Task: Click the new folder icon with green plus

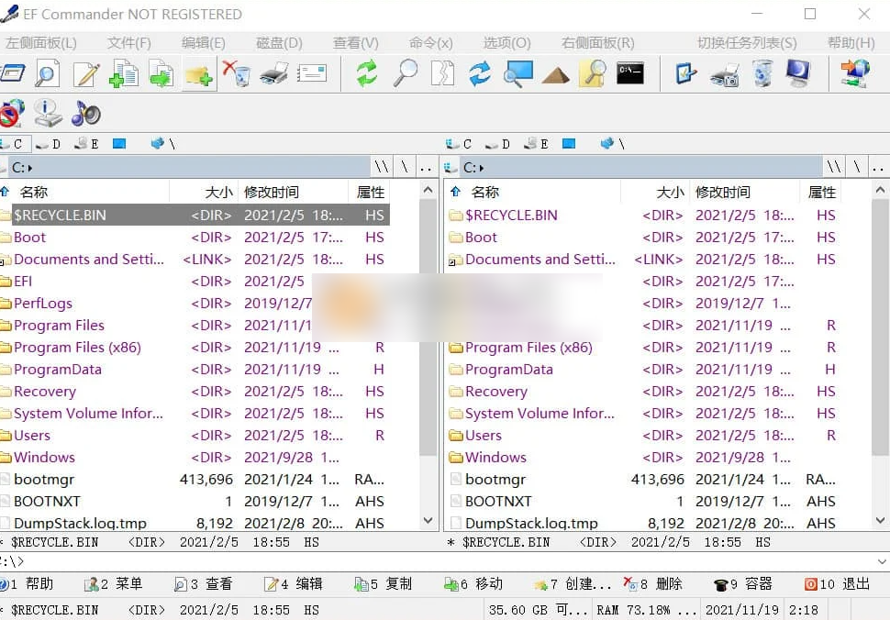Action: [x=198, y=73]
